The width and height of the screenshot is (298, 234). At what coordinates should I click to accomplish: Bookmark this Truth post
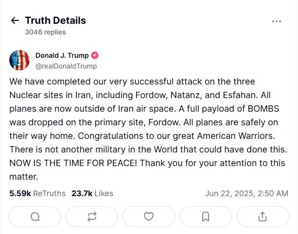click(x=206, y=217)
